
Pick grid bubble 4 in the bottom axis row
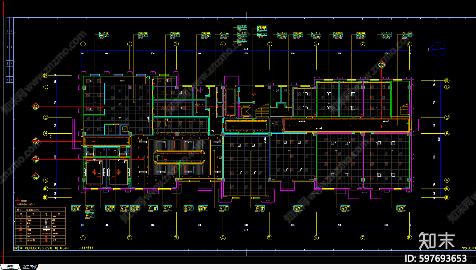pos(223,238)
